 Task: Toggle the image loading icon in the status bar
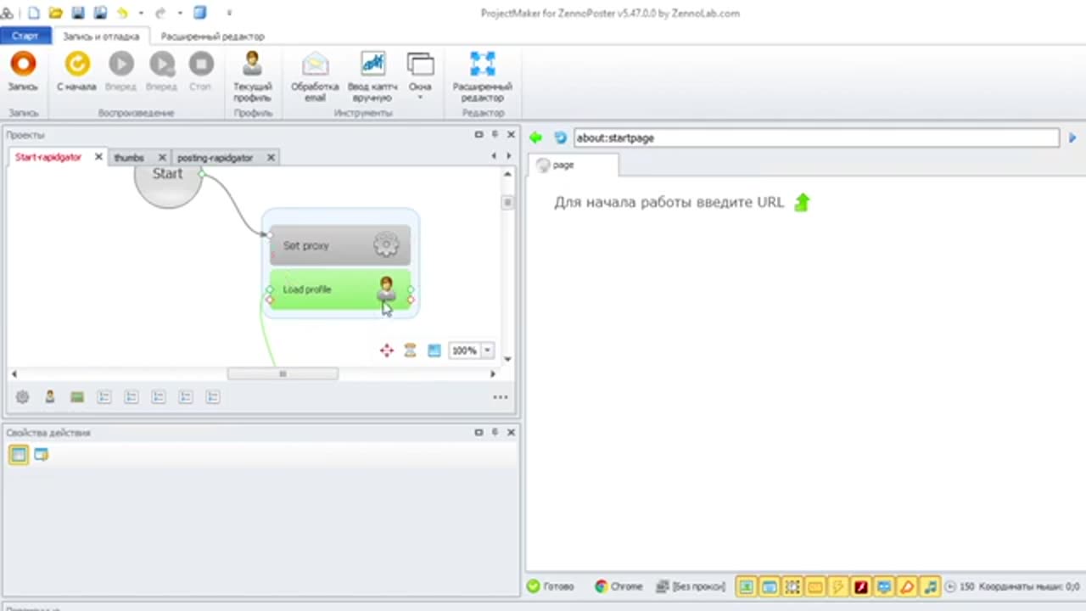click(746, 586)
